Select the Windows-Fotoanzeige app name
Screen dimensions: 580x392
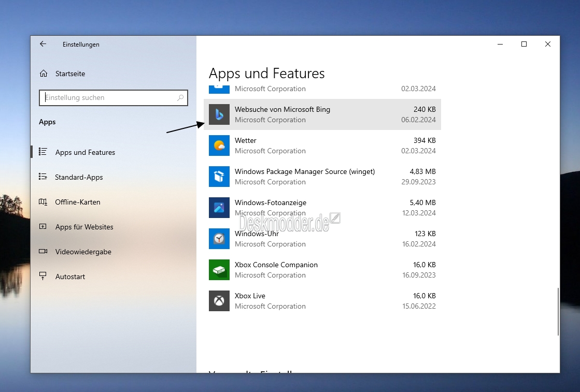coord(271,202)
